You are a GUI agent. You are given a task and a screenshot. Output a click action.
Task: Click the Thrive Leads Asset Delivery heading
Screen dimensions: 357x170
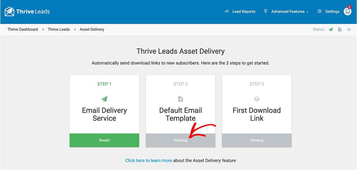(181, 51)
